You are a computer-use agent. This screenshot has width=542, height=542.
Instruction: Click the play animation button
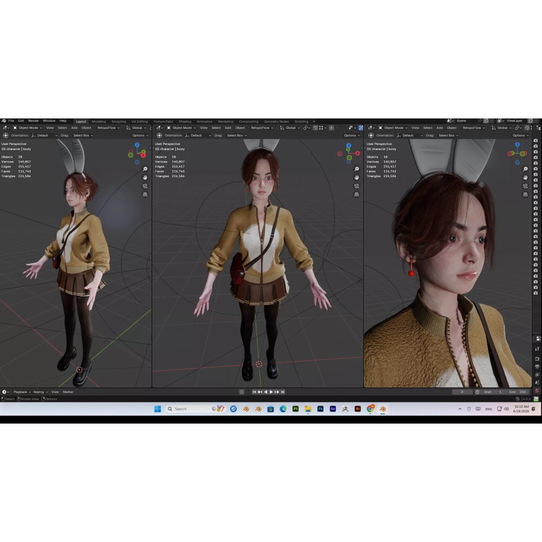point(271,392)
